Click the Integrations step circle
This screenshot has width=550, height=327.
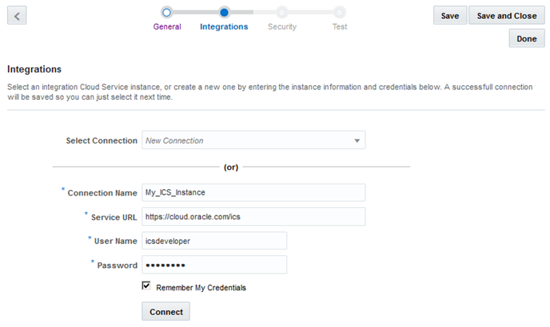pyautogui.click(x=224, y=12)
